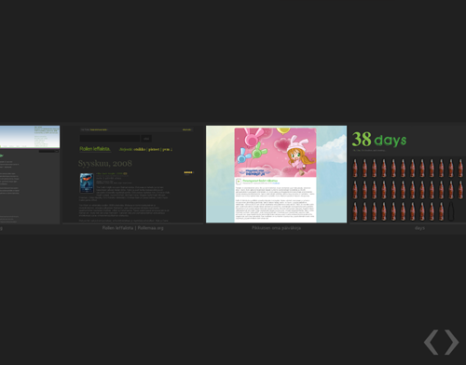Select the partially visible leftmost site thumbnail
The width and height of the screenshot is (466, 365).
click(x=30, y=174)
